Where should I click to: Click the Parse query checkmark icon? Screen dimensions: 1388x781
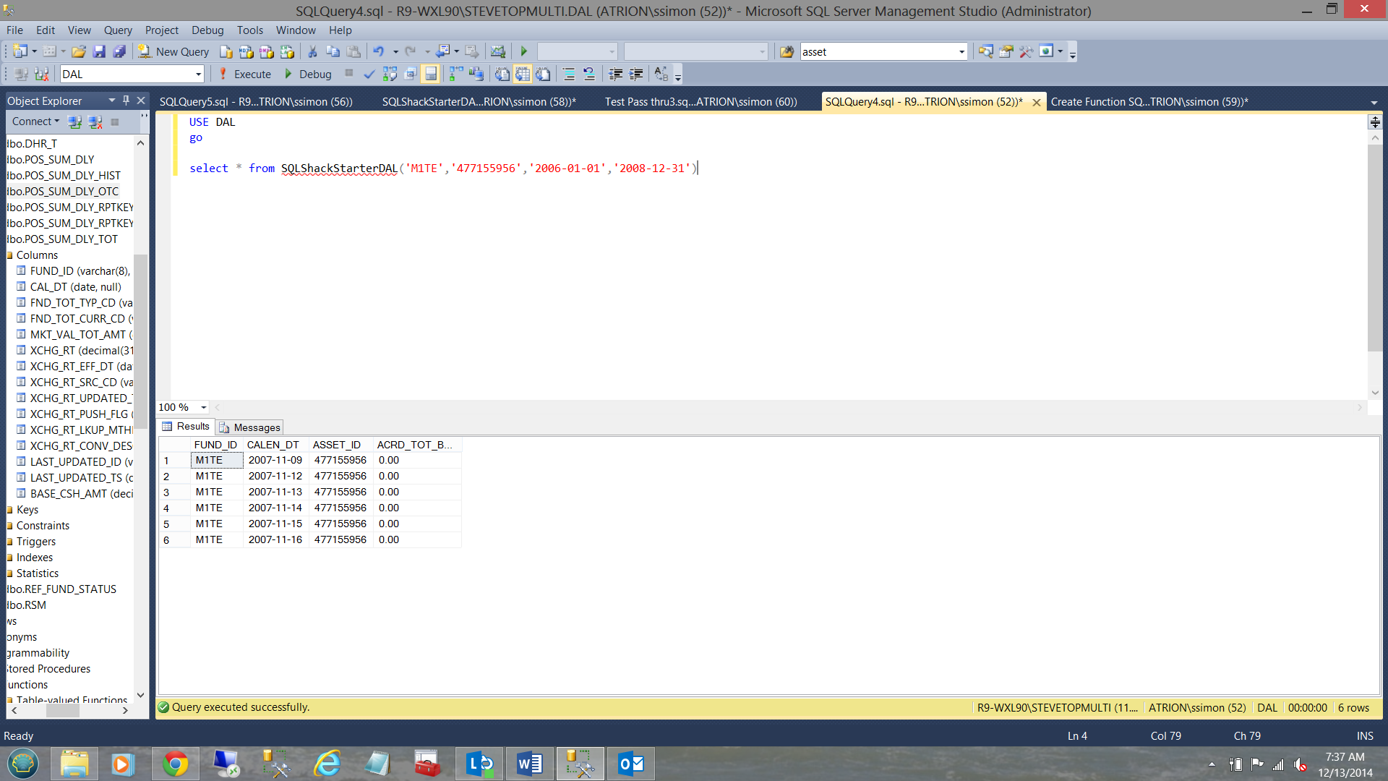pyautogui.click(x=369, y=74)
